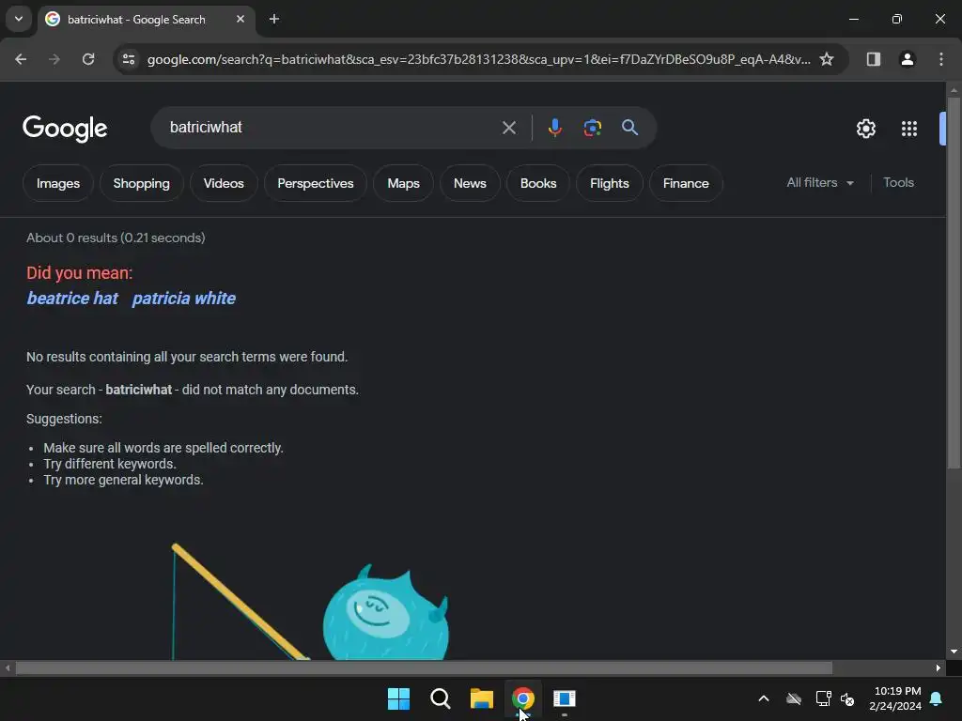The image size is (962, 721).
Task: Bookmark this page with the star
Action: (827, 59)
